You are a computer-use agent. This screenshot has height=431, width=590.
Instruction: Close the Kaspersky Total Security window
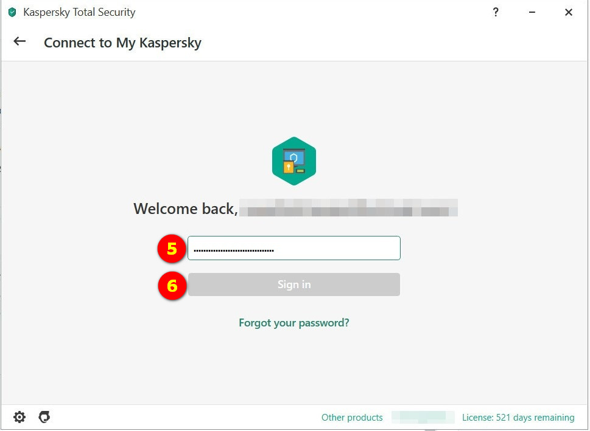(x=569, y=12)
